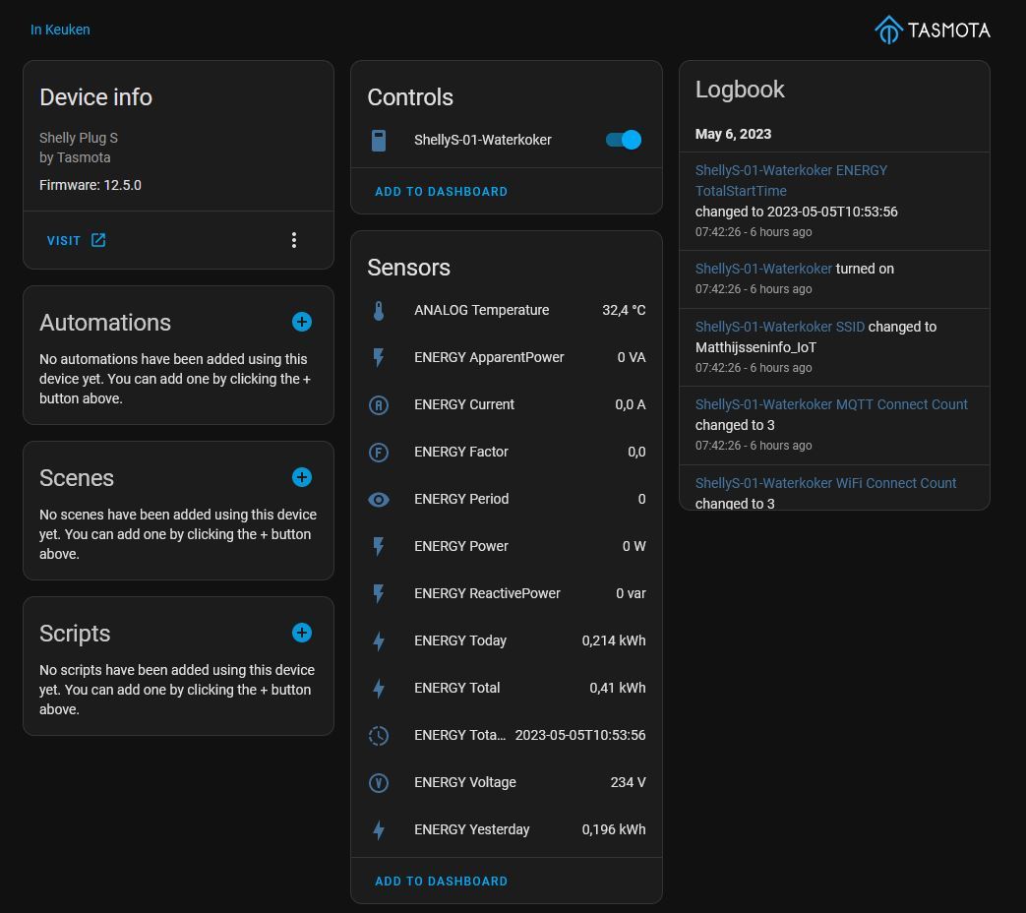Viewport: 1026px width, 913px height.
Task: Click the Tasmota logo icon
Action: pyautogui.click(x=888, y=30)
